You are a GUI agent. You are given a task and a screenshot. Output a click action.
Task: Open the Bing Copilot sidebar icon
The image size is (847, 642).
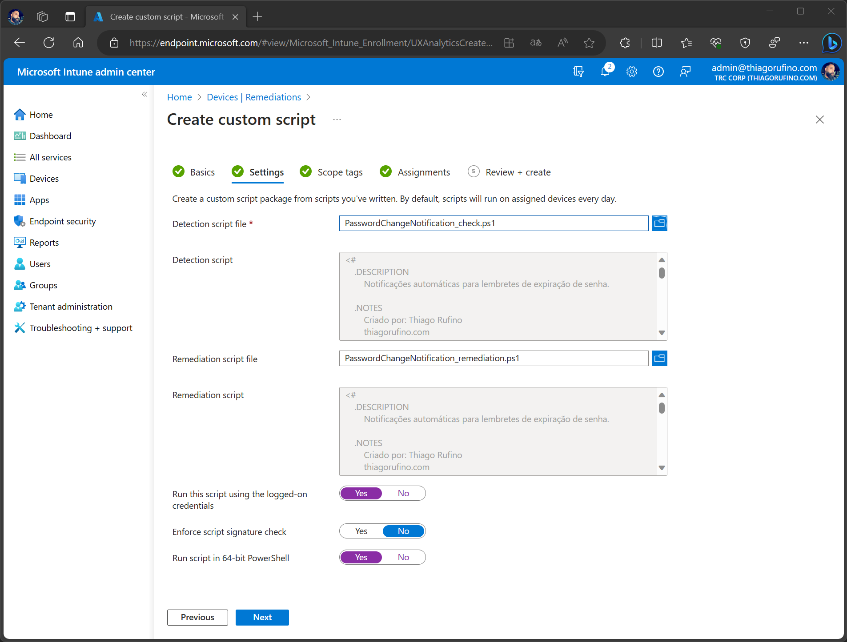(831, 43)
